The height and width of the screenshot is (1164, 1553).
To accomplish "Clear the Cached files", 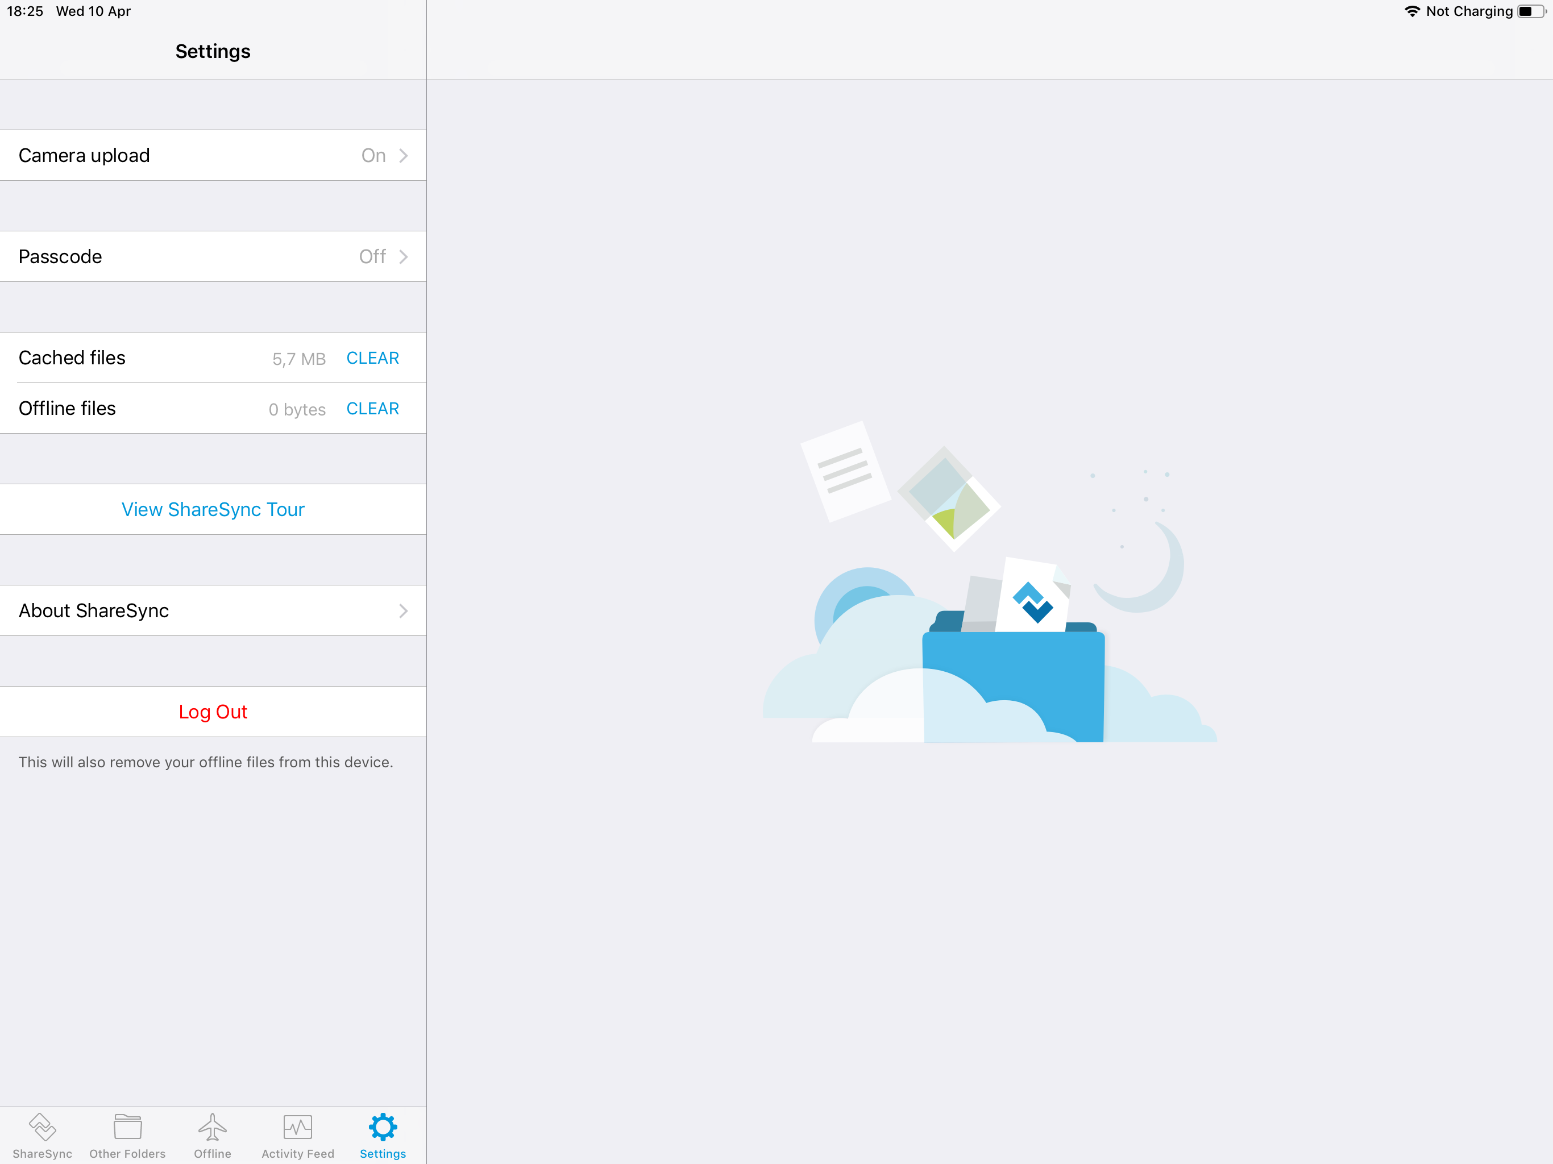I will point(373,358).
